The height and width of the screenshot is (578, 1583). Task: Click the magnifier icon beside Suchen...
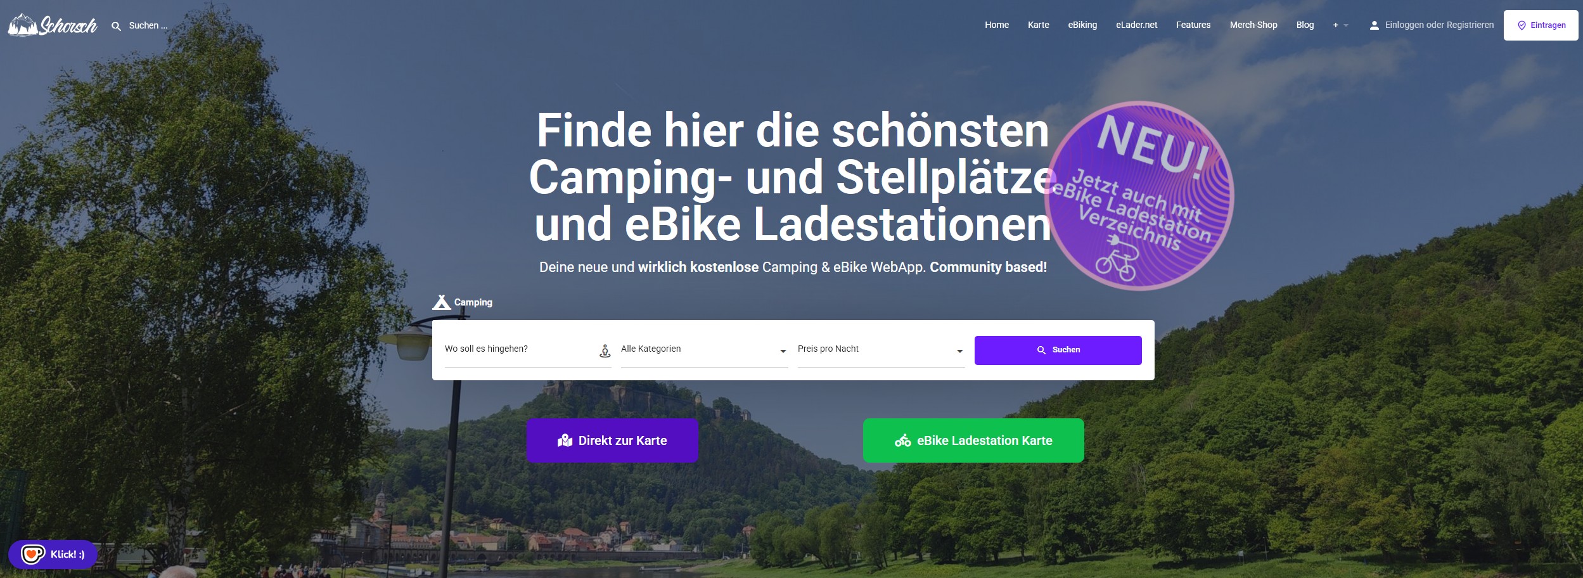(x=116, y=26)
